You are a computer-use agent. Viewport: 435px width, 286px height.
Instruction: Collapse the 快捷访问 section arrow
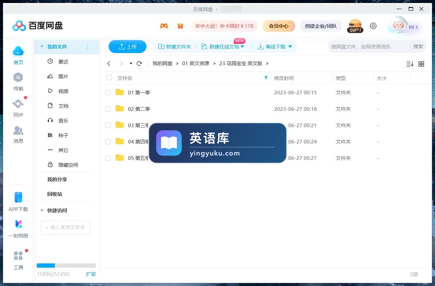42,210
